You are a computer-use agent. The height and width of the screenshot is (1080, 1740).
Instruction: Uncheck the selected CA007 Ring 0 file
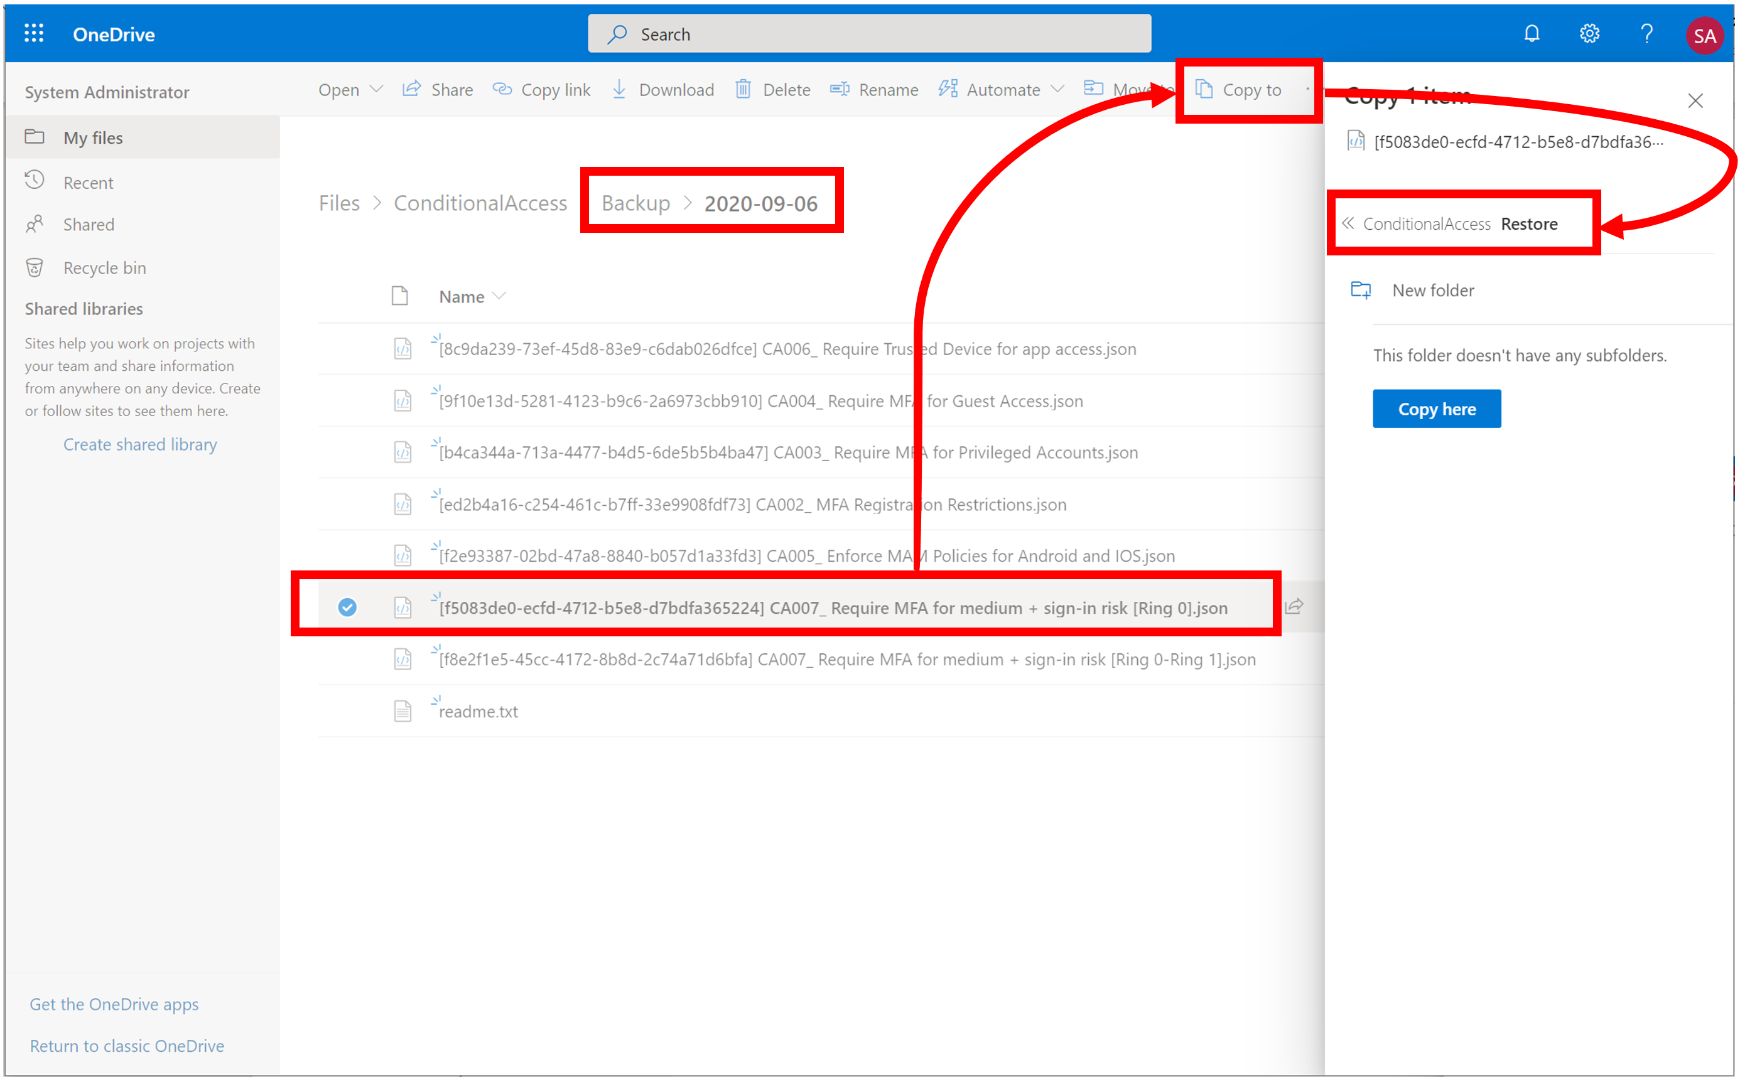(x=347, y=607)
